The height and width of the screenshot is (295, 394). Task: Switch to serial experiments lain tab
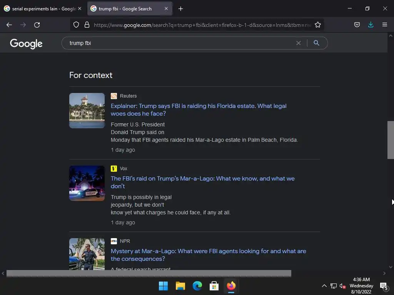tap(43, 9)
